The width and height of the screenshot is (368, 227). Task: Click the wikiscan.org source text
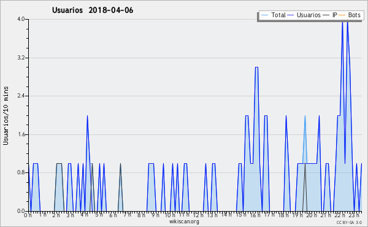(184, 221)
